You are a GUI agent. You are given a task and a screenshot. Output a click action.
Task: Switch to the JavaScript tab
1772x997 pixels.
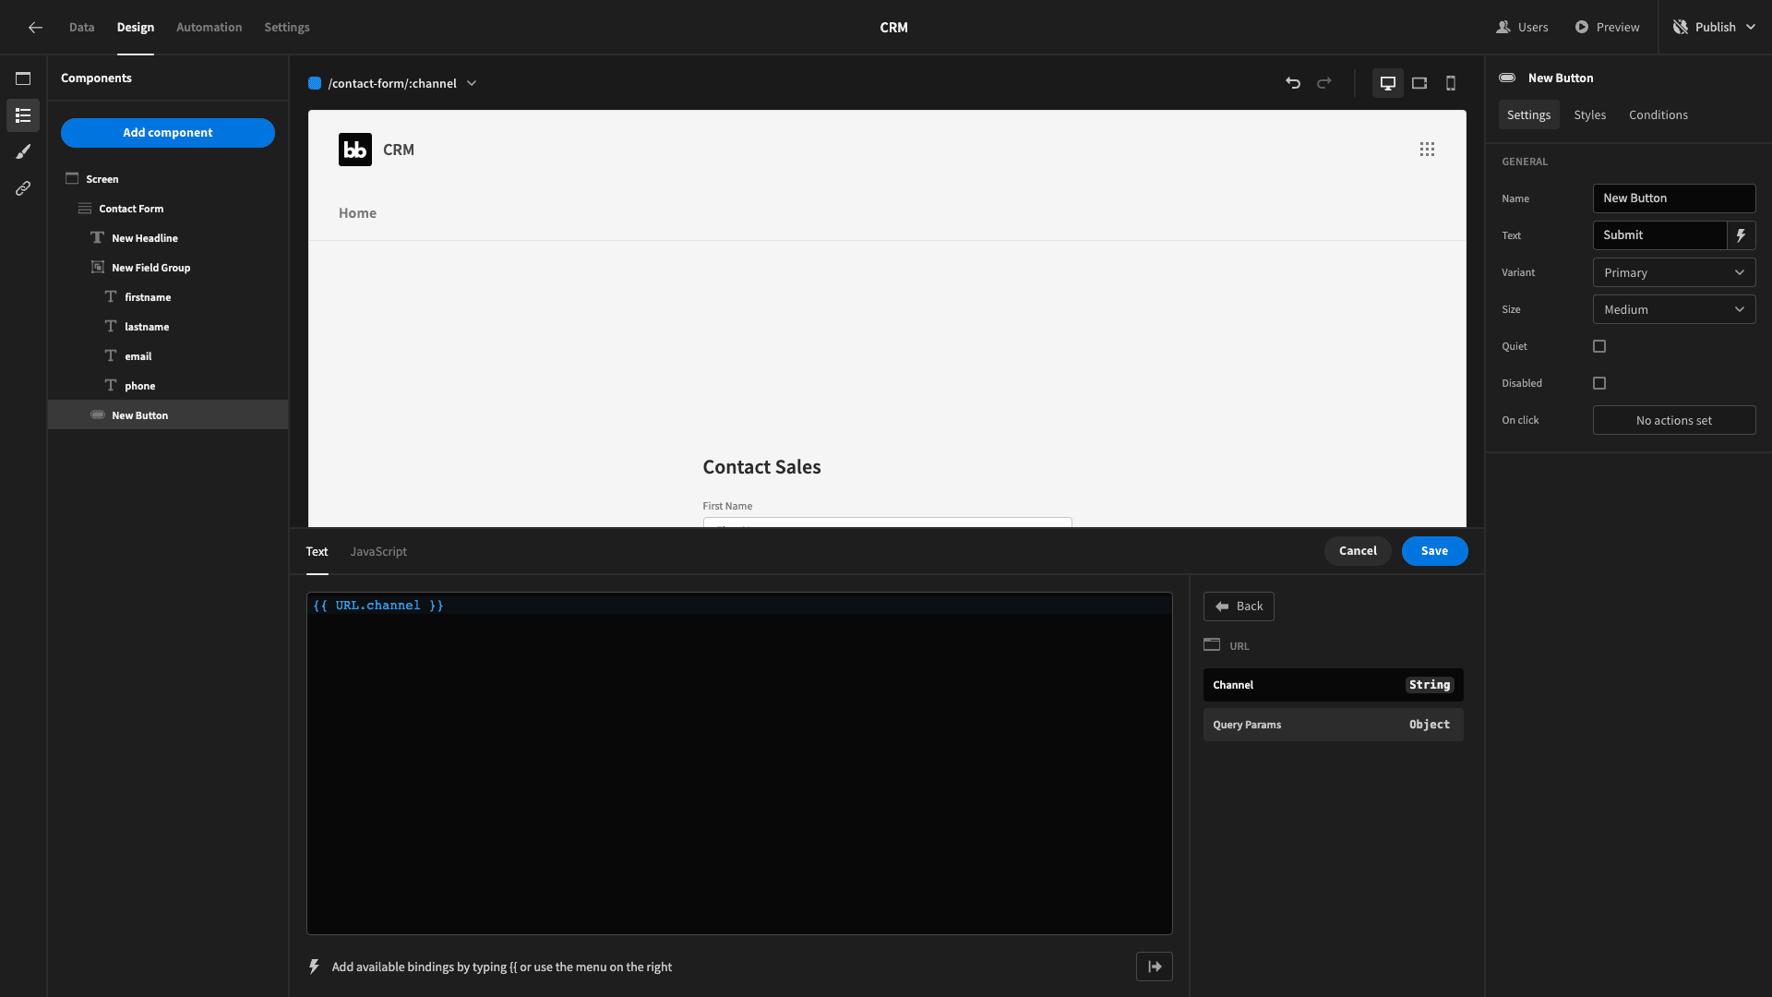tap(377, 550)
